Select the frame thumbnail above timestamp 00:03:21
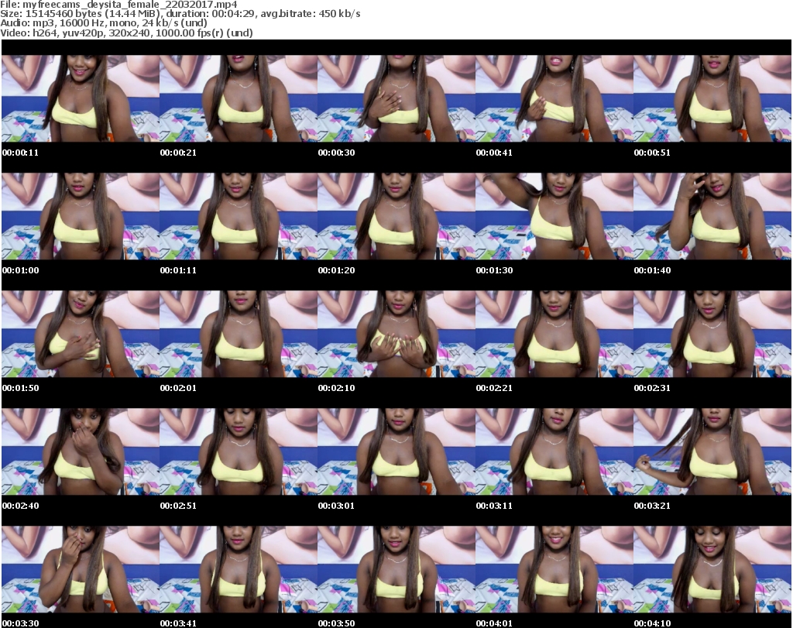The width and height of the screenshot is (793, 628). point(712,451)
